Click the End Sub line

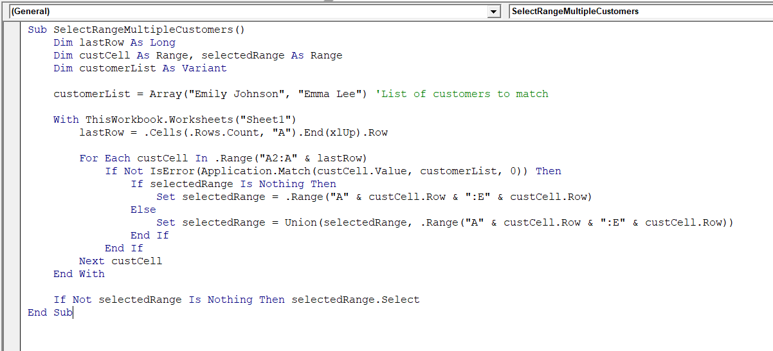click(50, 312)
